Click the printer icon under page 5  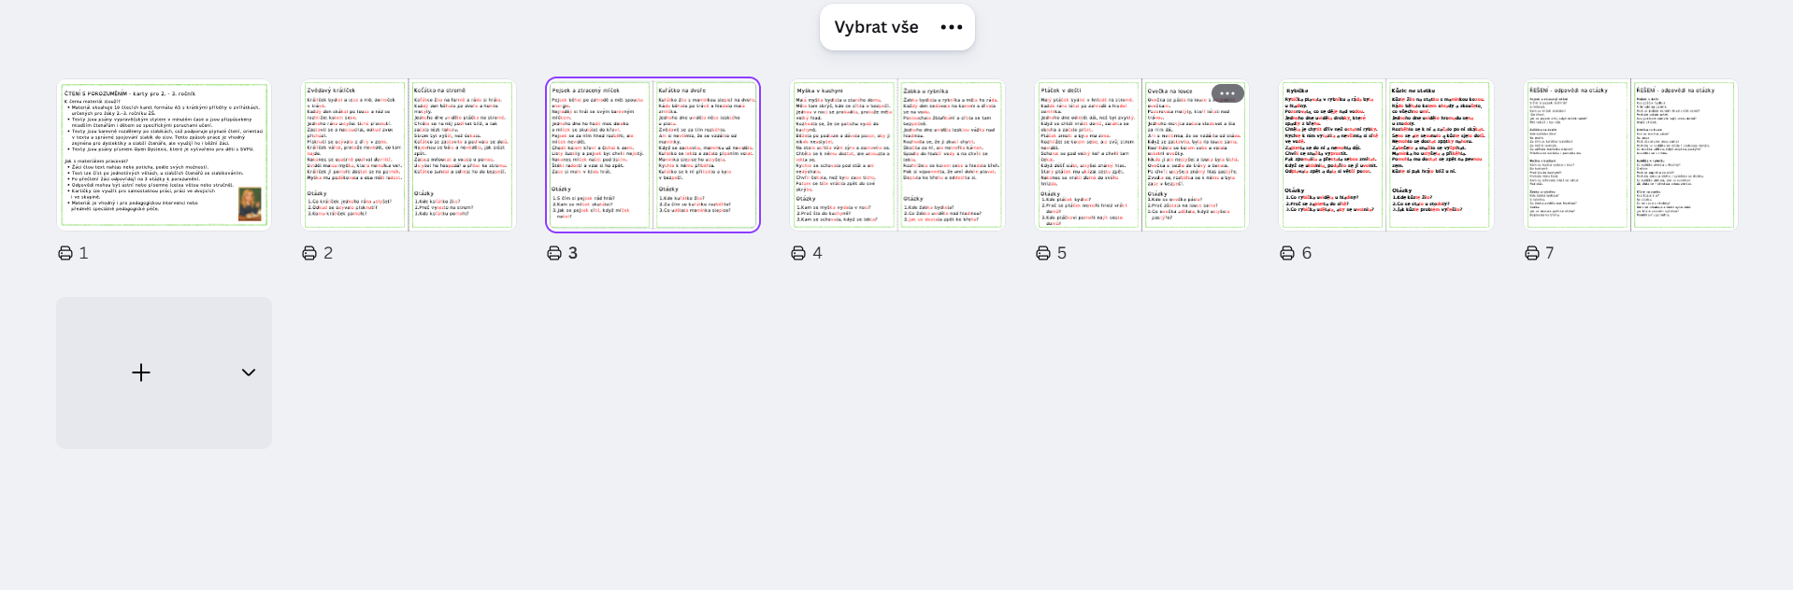coord(1043,253)
